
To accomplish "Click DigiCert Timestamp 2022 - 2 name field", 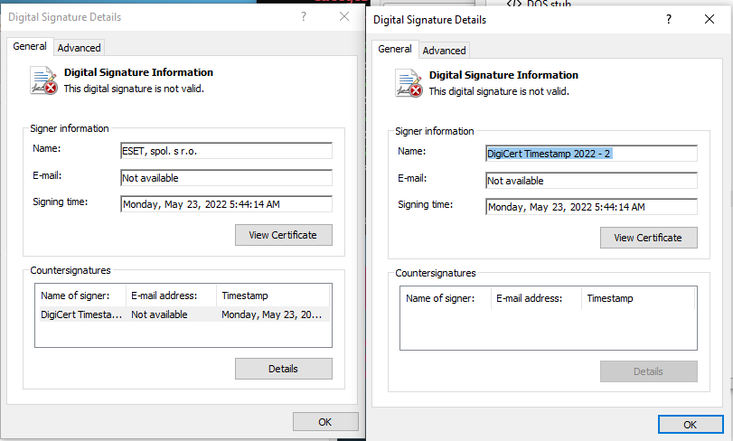I will (x=591, y=154).
